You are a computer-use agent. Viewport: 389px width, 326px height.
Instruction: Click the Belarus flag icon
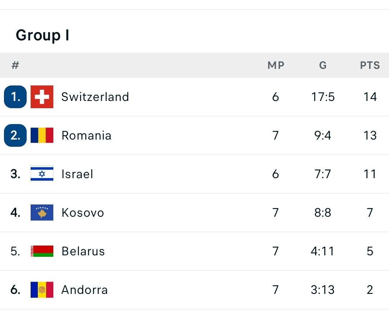pos(42,251)
